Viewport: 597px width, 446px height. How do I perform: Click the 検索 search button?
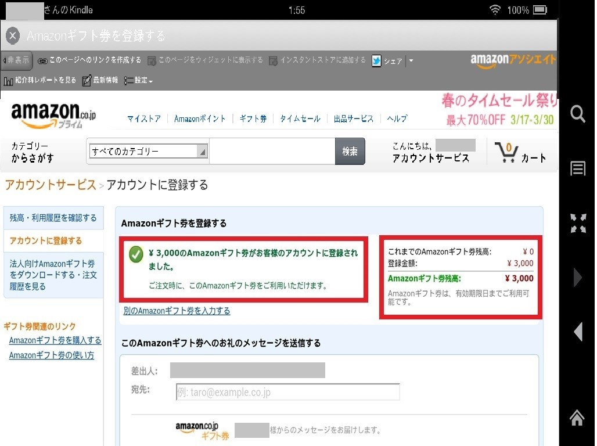tap(350, 151)
